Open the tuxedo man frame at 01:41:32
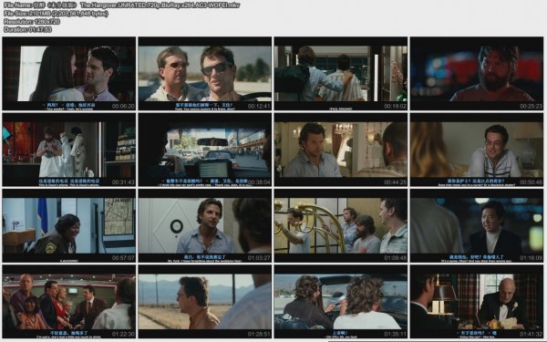 477,302
